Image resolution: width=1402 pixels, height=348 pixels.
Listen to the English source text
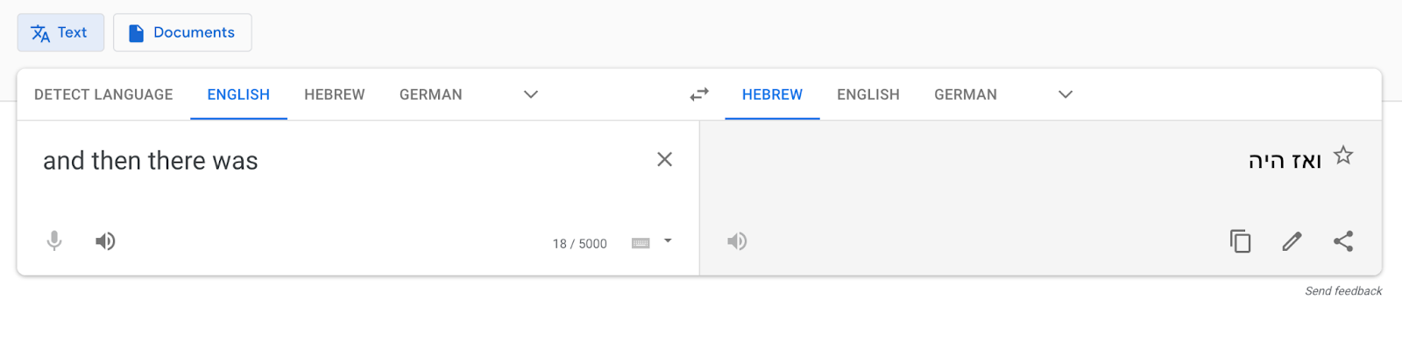click(x=105, y=241)
